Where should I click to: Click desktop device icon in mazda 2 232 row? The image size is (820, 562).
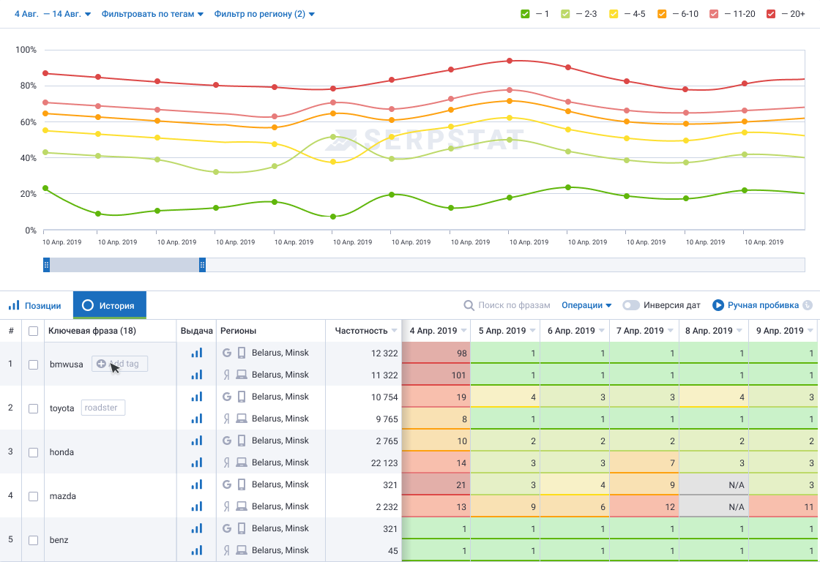[242, 506]
